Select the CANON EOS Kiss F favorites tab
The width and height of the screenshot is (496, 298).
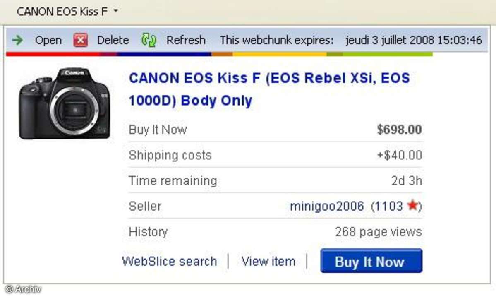click(x=62, y=12)
